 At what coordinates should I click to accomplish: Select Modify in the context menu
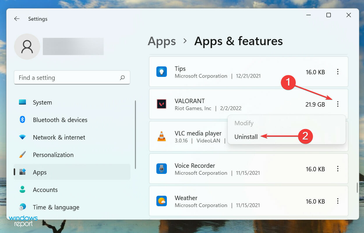pyautogui.click(x=244, y=123)
